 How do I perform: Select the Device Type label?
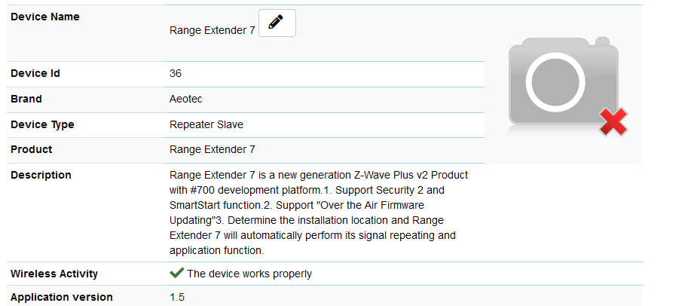click(42, 124)
